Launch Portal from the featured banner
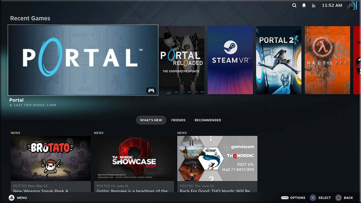The height and width of the screenshot is (203, 361). (x=83, y=60)
